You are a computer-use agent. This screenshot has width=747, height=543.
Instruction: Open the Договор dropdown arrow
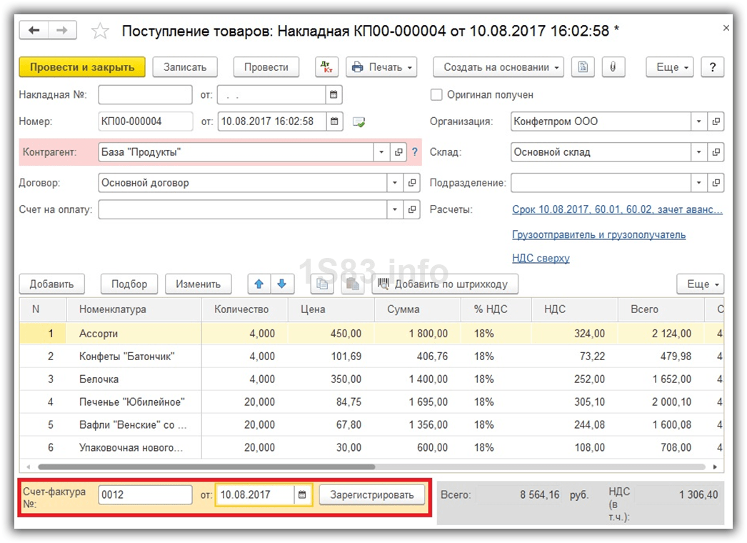pyautogui.click(x=394, y=183)
